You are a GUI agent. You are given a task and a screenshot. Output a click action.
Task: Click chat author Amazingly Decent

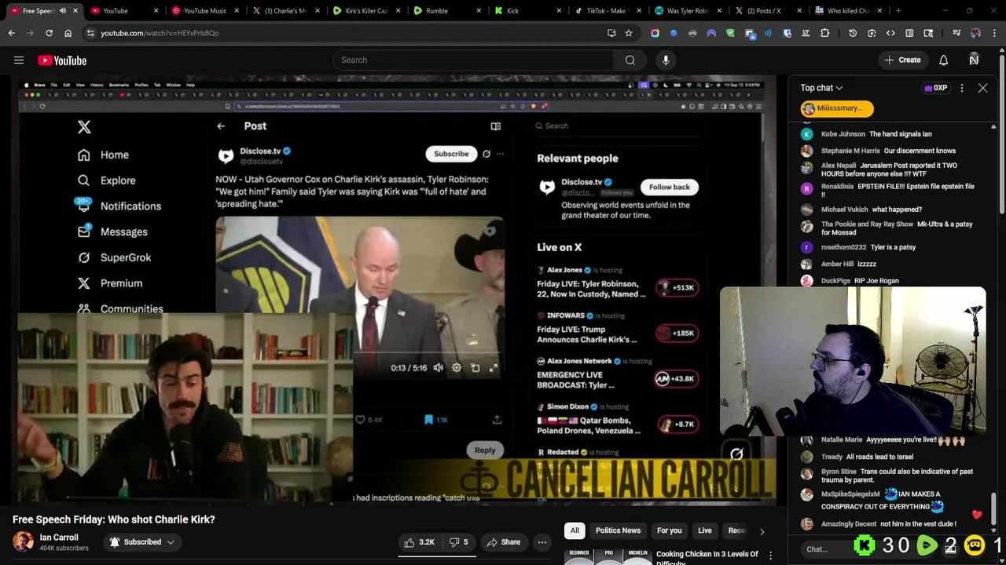(849, 524)
